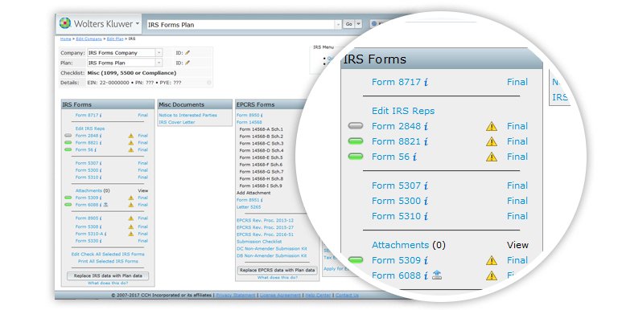Click Edit IRS Reps in magnified view
Screen dimensions: 618x310
(x=403, y=111)
